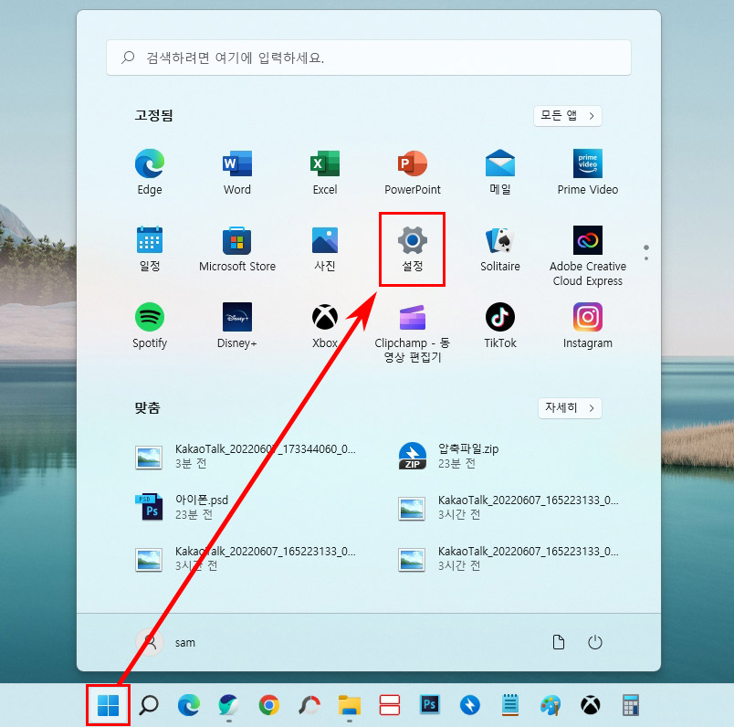Image resolution: width=734 pixels, height=727 pixels.
Task: Open the 메일 (Mail) app
Action: click(499, 167)
